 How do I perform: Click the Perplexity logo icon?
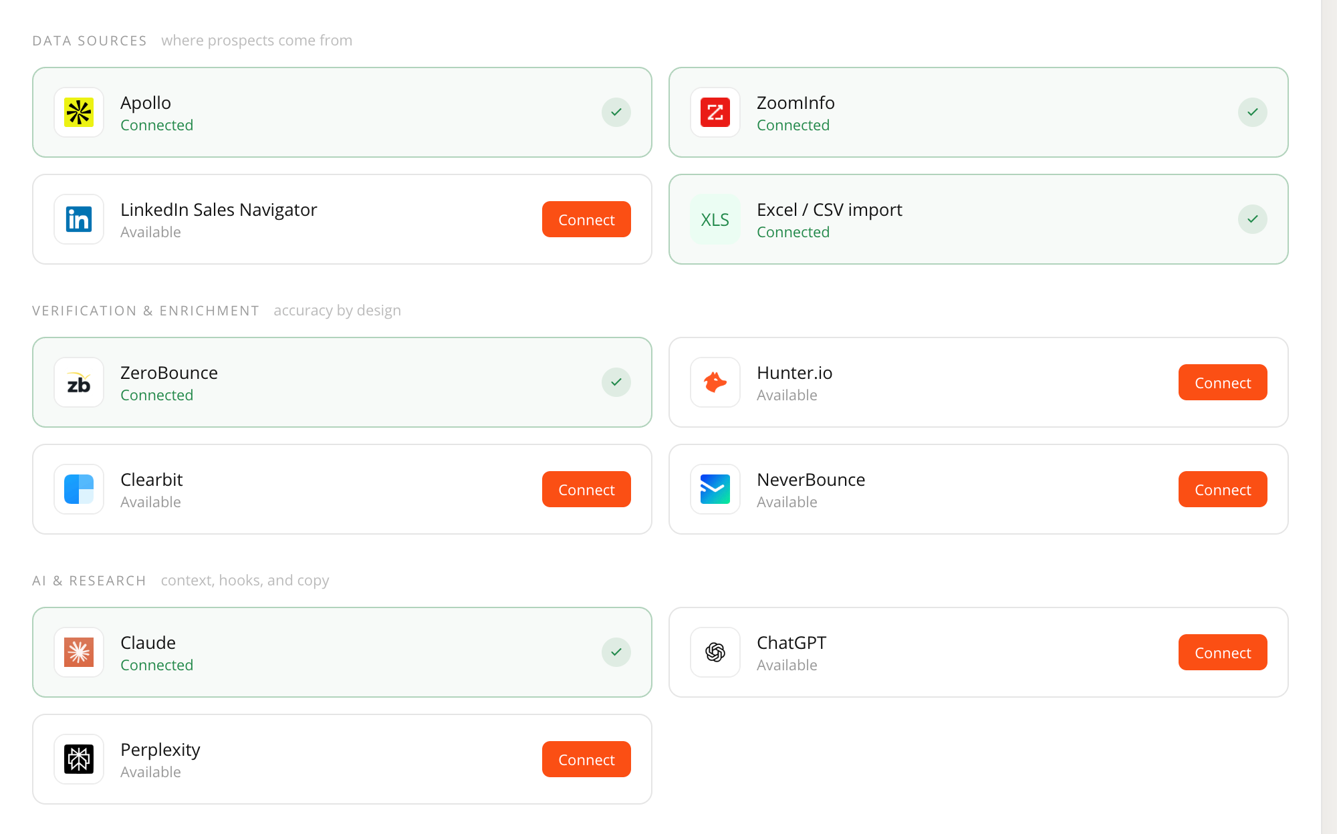pos(79,759)
